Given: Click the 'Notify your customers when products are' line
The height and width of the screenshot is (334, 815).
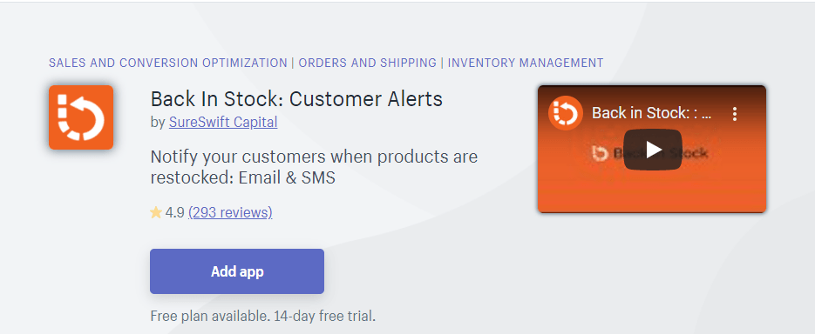Looking at the screenshot, I should click(x=314, y=157).
